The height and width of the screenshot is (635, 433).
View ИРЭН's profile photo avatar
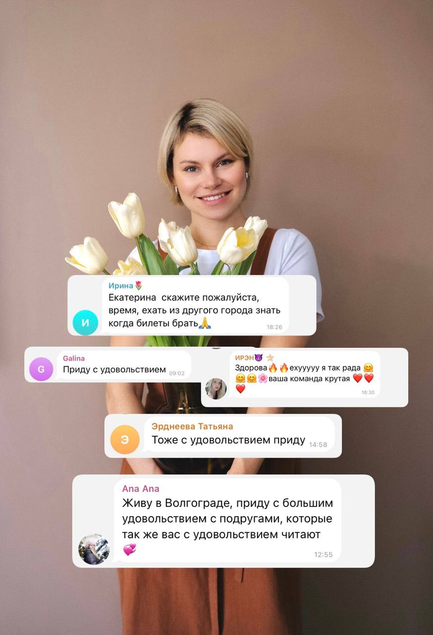pyautogui.click(x=216, y=388)
